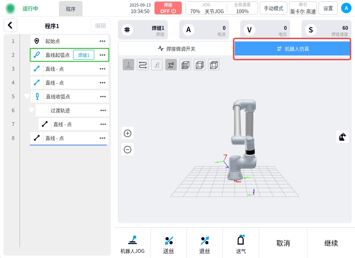Toggle the 焊接 OFF power switch
This screenshot has height=258, width=355.
168,8
